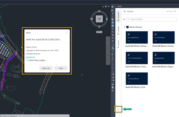The width and height of the screenshot is (179, 117).
Task: Click the S compass direction on ViewCube
Action: coord(99,27)
